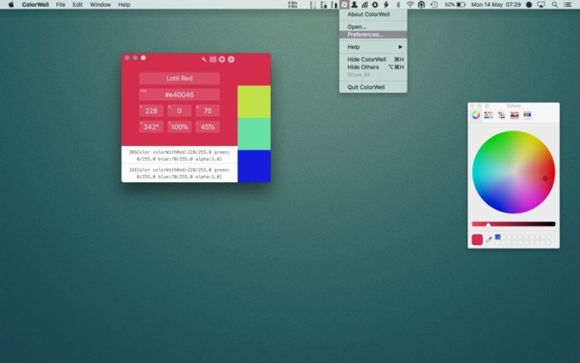Viewport: 580px width, 363px height.
Task: Click the lightning bolt menu bar icon
Action: click(386, 4)
